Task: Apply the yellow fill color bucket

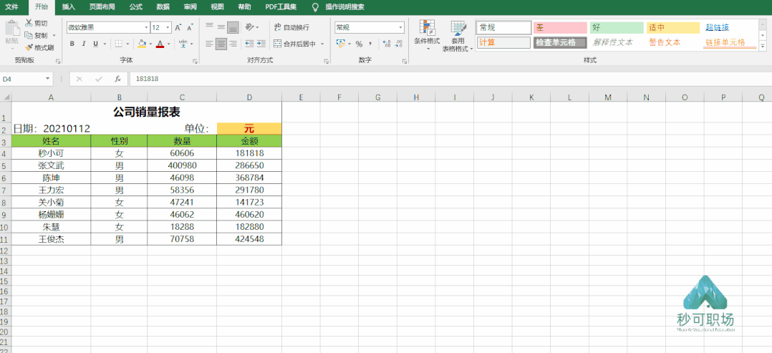Action: tap(143, 44)
